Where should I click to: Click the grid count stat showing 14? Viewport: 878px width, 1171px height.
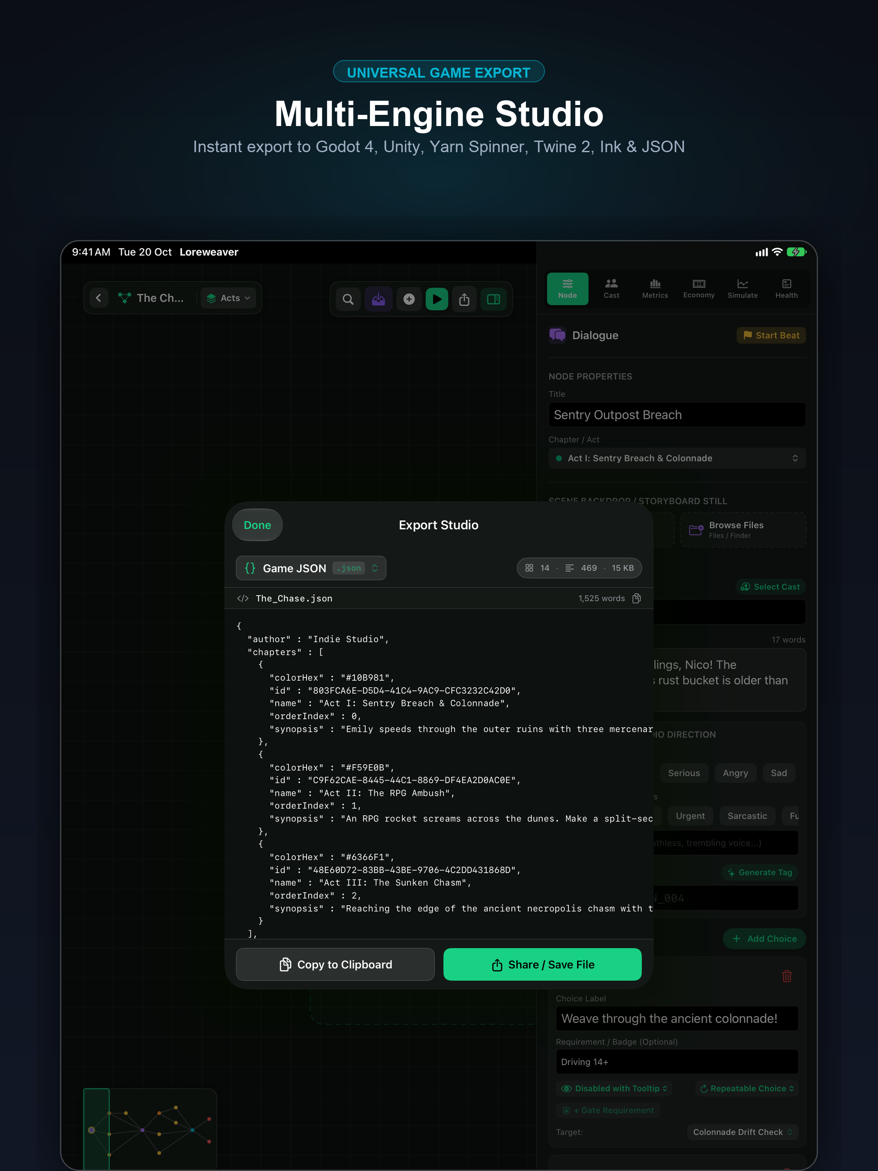coord(537,568)
